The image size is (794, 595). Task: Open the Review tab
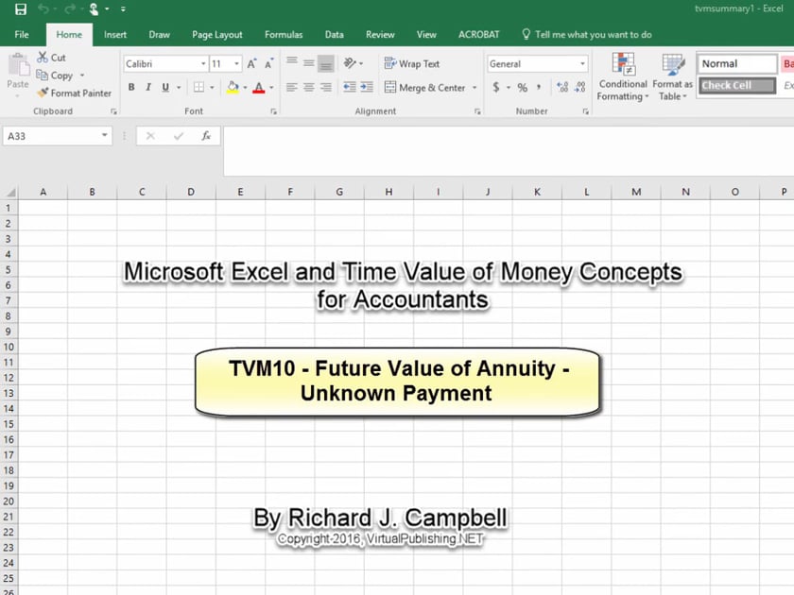tap(380, 34)
